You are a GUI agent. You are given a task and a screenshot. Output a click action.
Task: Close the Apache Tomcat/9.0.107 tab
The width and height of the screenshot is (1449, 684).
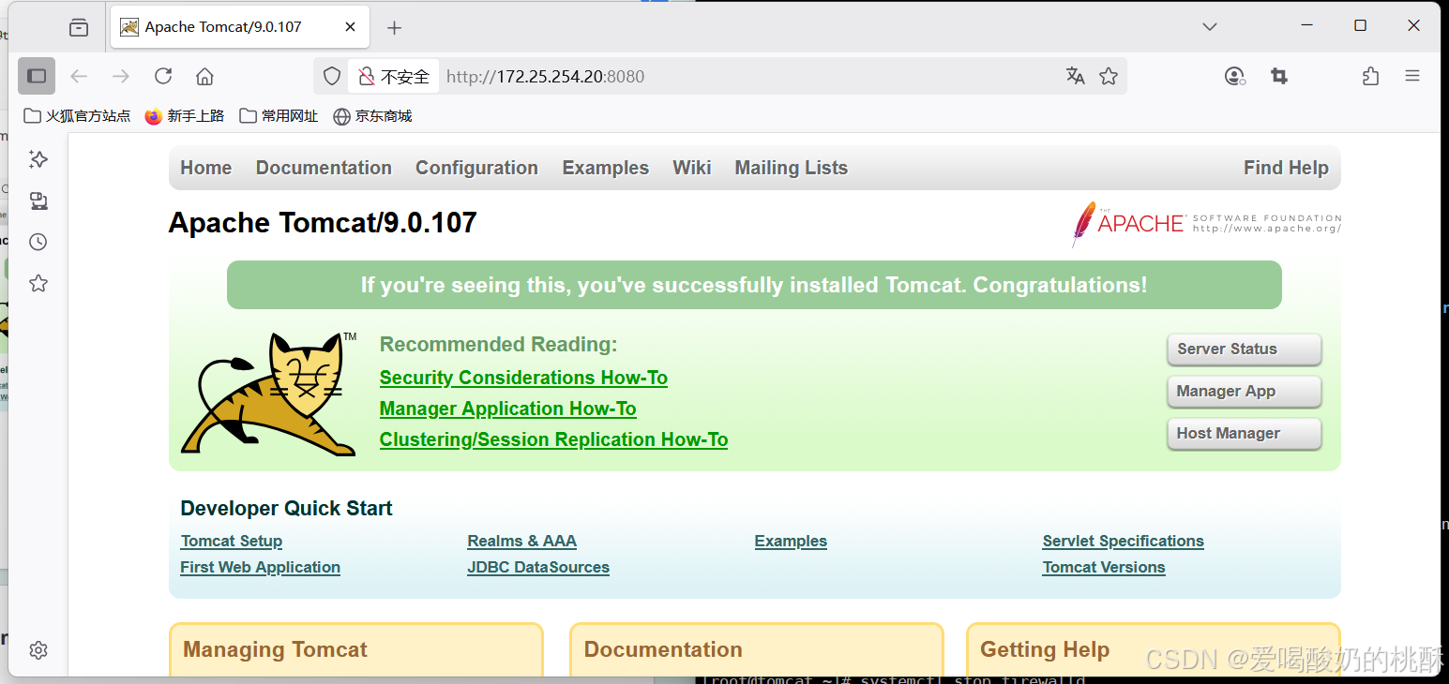(x=350, y=26)
